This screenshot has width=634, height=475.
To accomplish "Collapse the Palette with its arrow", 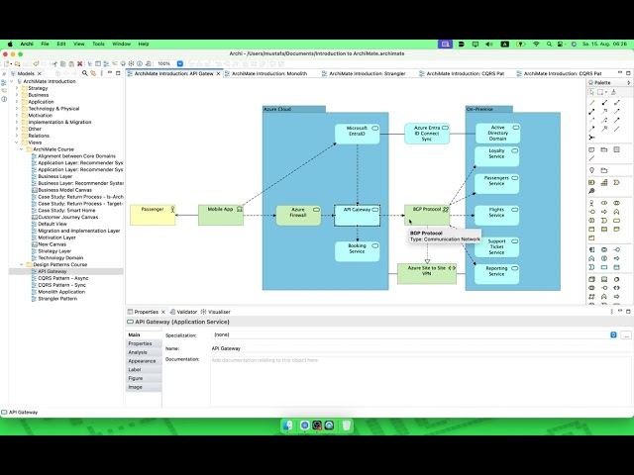I will (629, 82).
